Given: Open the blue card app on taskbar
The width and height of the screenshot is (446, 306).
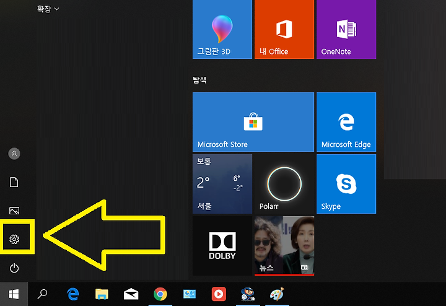Looking at the screenshot, I should pyautogui.click(x=190, y=294).
